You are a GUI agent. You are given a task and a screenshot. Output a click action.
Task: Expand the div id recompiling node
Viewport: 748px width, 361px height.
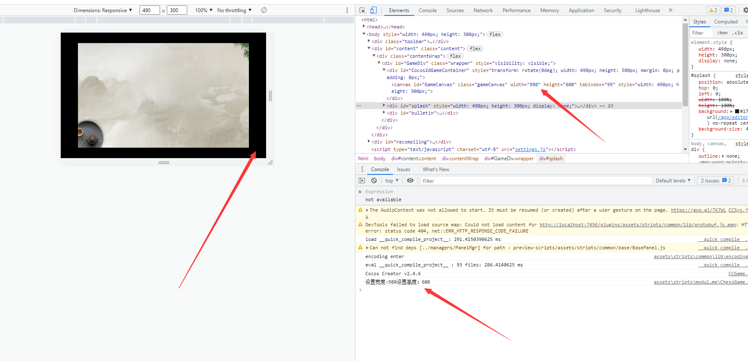click(369, 141)
